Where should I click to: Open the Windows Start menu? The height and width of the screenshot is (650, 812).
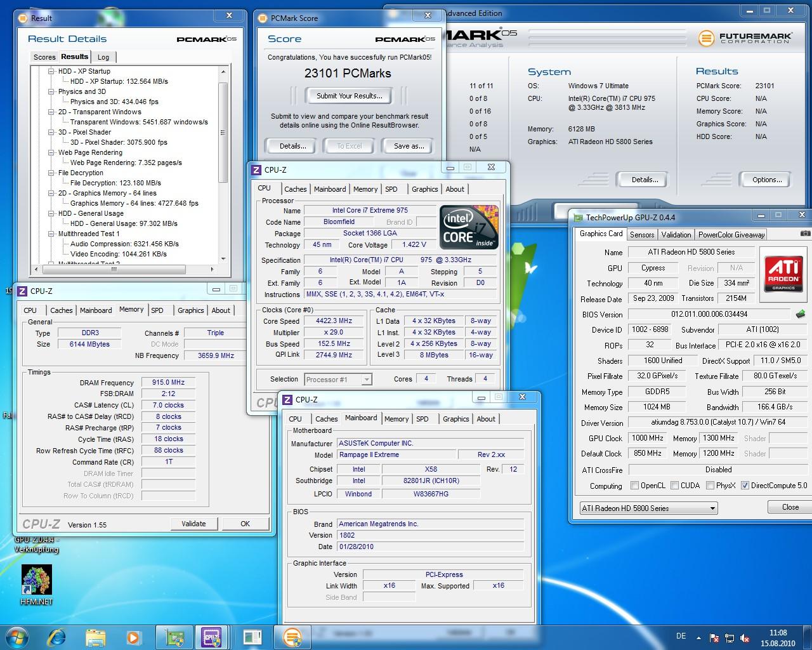pyautogui.click(x=16, y=637)
